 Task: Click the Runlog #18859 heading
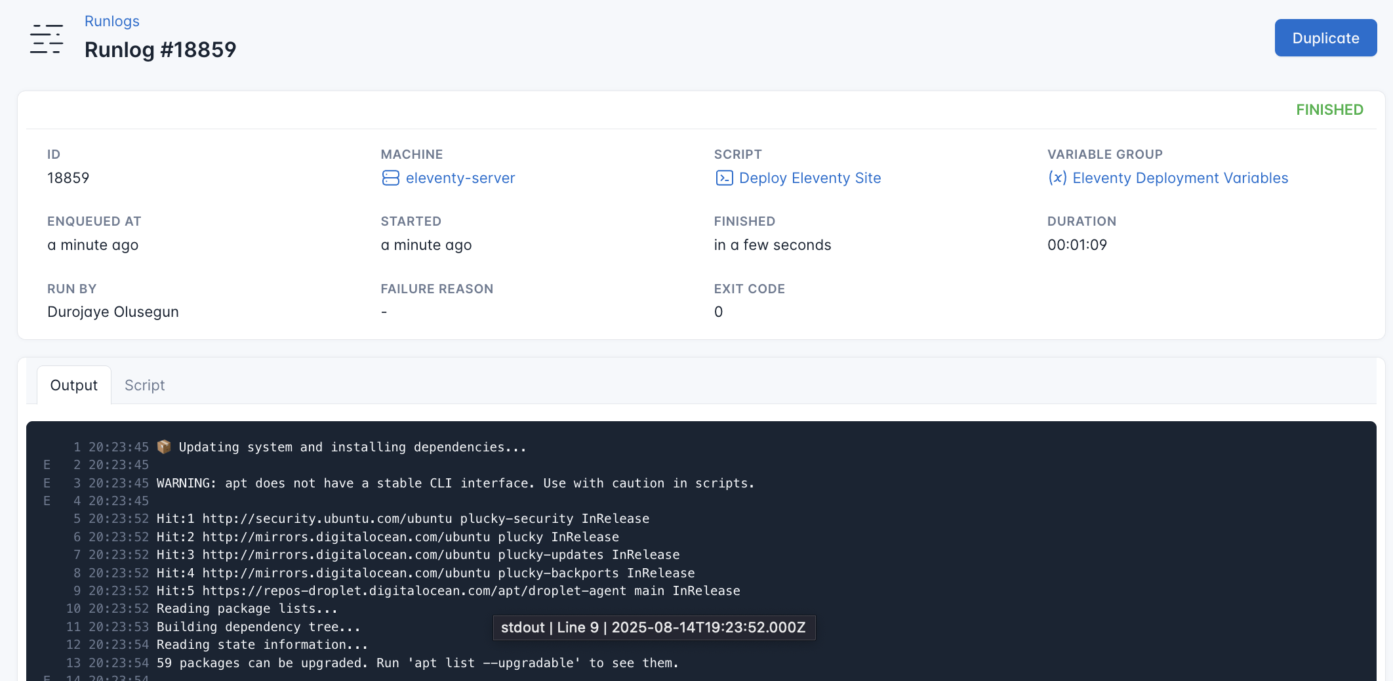tap(160, 49)
